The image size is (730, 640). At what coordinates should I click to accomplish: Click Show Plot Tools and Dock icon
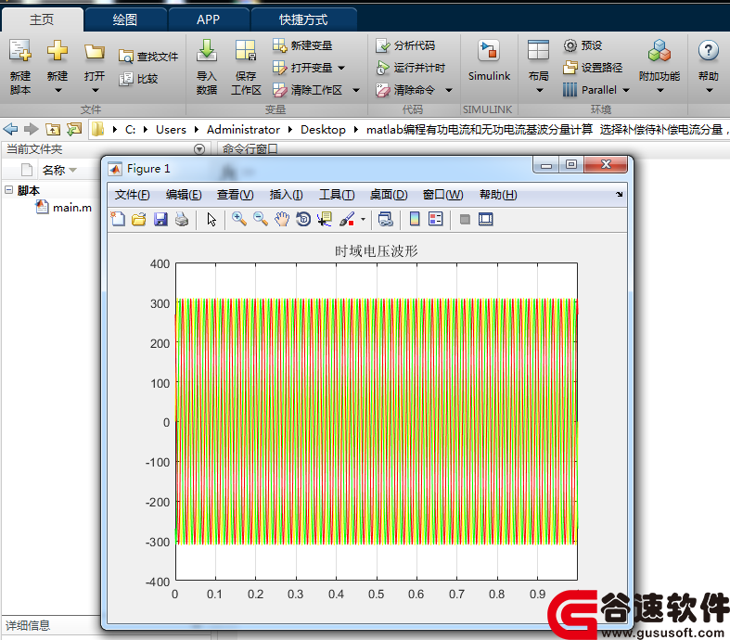pyautogui.click(x=485, y=219)
